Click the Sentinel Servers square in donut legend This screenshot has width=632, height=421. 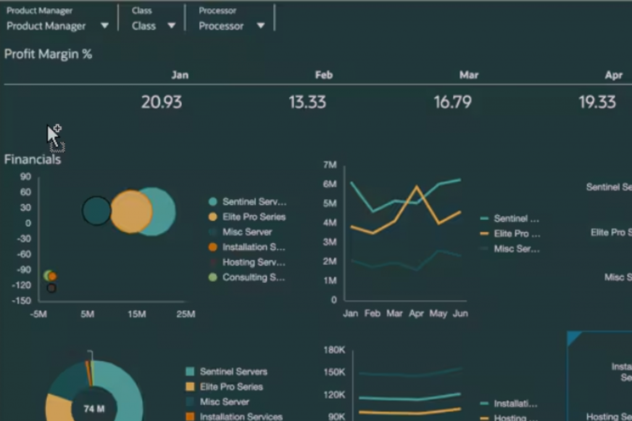pyautogui.click(x=190, y=372)
